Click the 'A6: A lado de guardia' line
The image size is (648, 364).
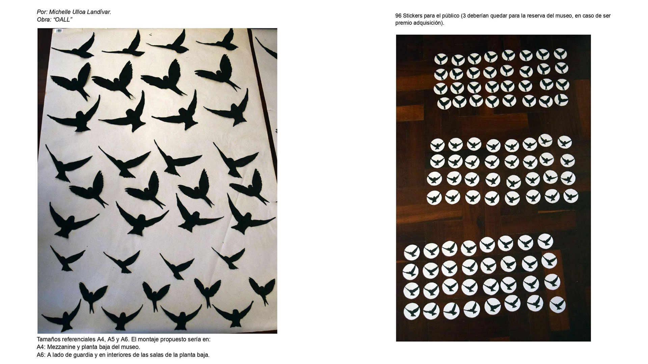tap(123, 355)
